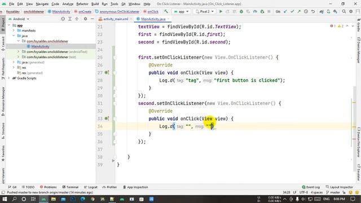
Task: Open SDK Manager icon in the toolbar
Action: [335, 11]
